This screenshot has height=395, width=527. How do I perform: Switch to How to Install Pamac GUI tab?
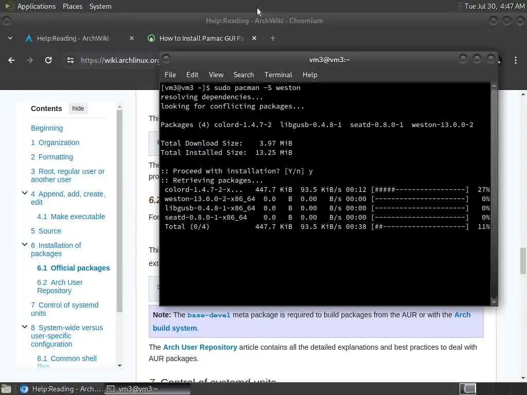tap(201, 38)
